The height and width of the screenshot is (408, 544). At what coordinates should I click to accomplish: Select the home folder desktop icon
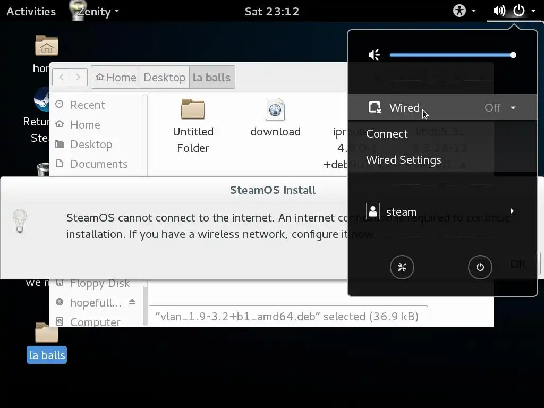(47, 46)
